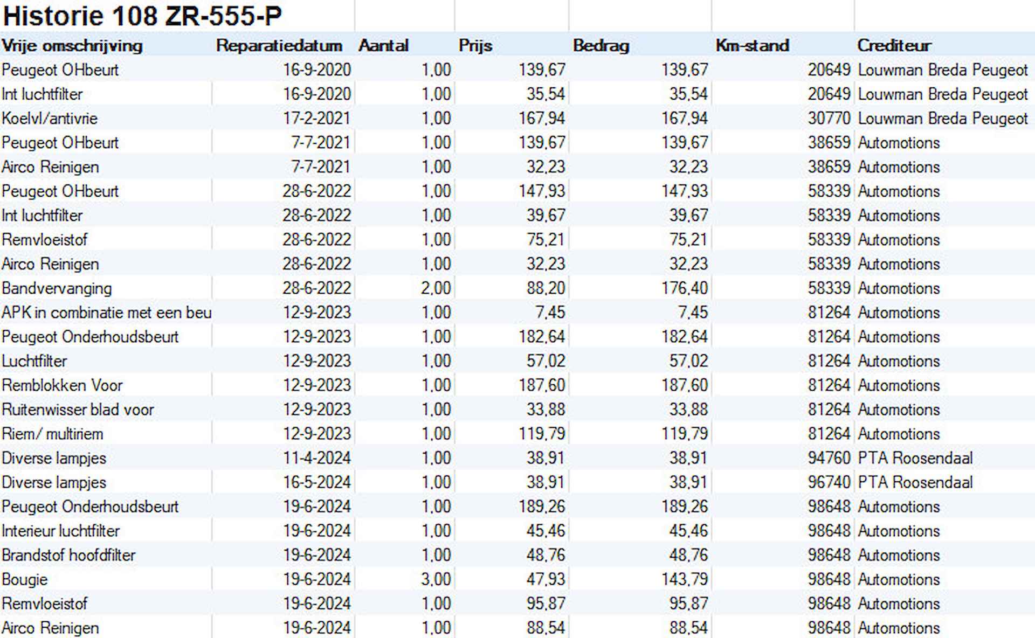This screenshot has width=1035, height=638.
Task: Select the Ruitenwisser blad voor cell
Action: point(78,409)
